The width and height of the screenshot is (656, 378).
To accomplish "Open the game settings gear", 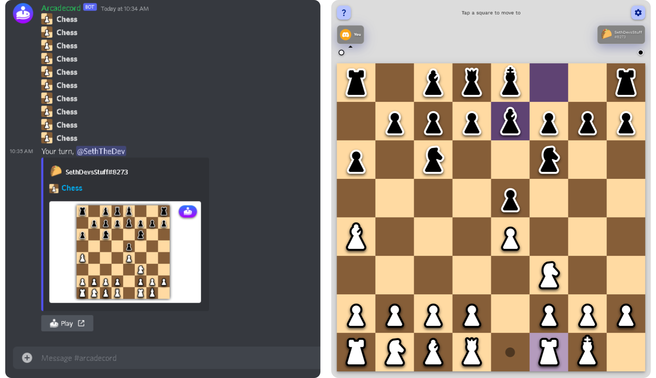I will click(x=638, y=13).
